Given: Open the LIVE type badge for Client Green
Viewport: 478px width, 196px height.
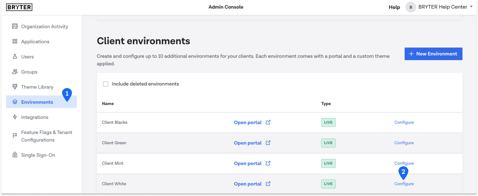Looking at the screenshot, I should tap(328, 143).
